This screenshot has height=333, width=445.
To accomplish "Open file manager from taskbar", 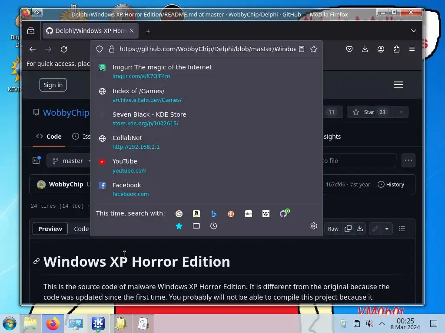I will (30, 323).
